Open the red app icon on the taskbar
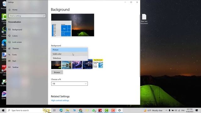The width and height of the screenshot is (201, 113). (x=100, y=110)
